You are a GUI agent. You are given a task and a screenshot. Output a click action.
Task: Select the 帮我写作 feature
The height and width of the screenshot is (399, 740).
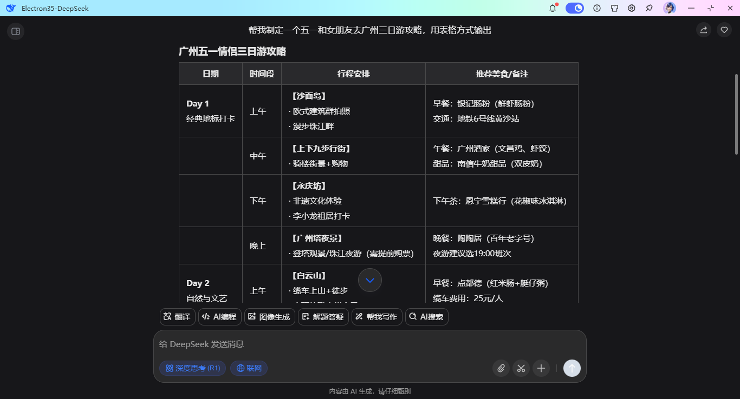(377, 316)
